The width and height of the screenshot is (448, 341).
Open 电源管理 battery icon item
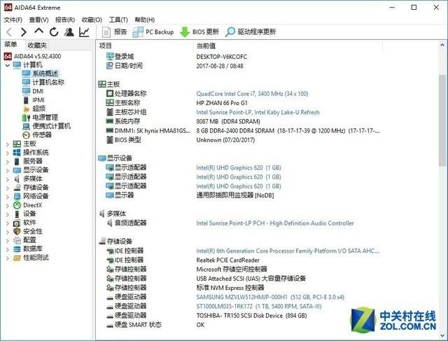click(x=27, y=118)
